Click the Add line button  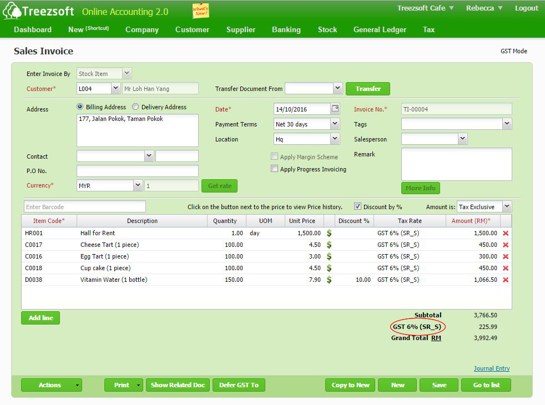[x=41, y=318]
